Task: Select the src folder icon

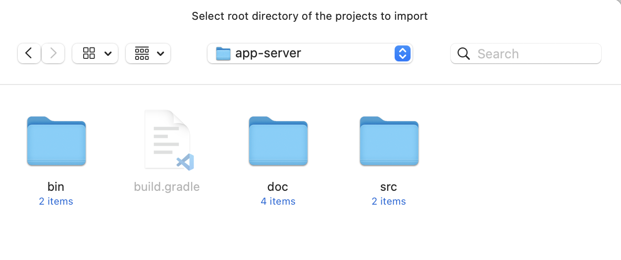Action: [389, 141]
